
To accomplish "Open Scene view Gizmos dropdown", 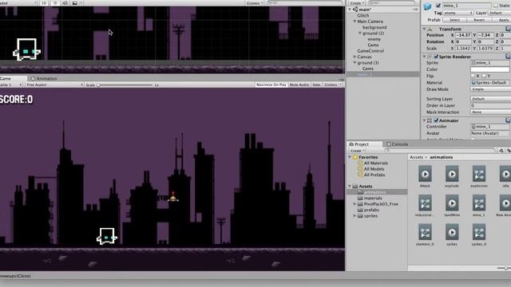I will pyautogui.click(x=255, y=3).
